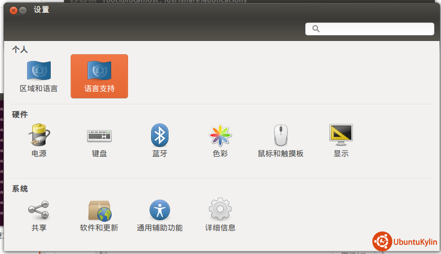The width and height of the screenshot is (441, 254).
Task: Open the 色彩 color settings
Action: point(220,140)
